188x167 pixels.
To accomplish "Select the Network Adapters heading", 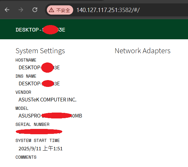I will pos(142,51).
